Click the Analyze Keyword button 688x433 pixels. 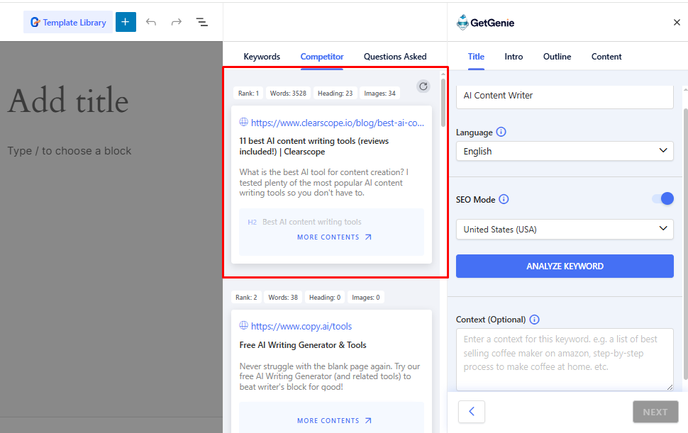pyautogui.click(x=565, y=266)
